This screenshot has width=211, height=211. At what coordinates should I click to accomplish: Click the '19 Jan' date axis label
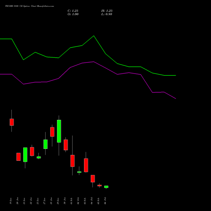11,201
